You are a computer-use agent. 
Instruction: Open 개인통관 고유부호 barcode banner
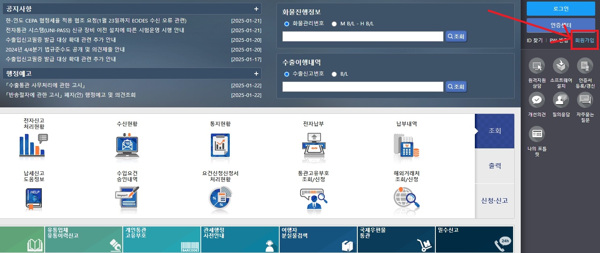pos(161,239)
